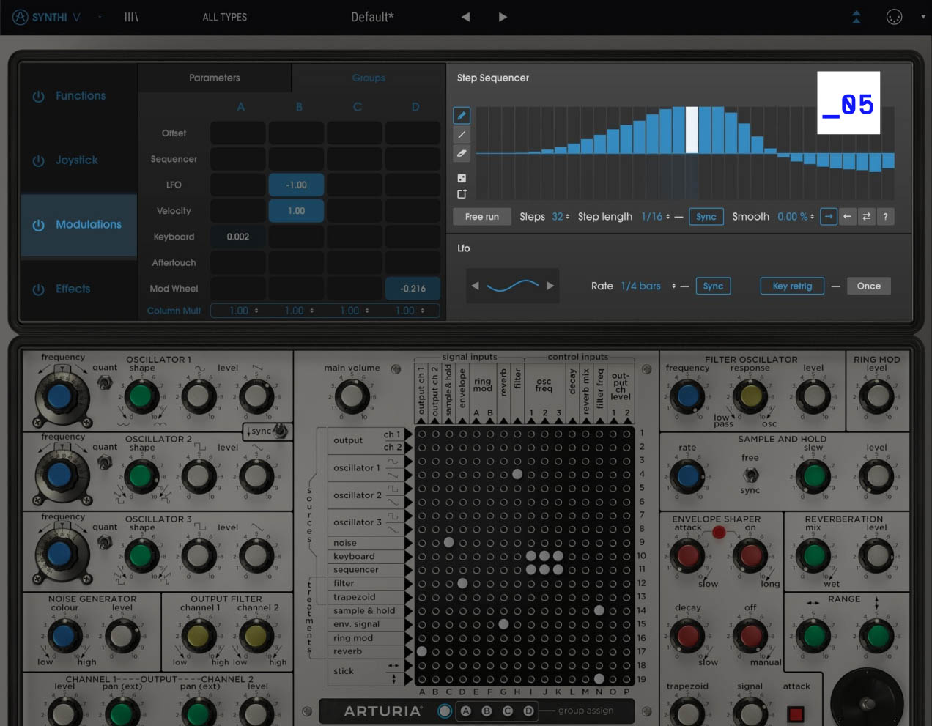Screen dimensions: 932x726
Task: Select the Effects section in the sidebar
Action: click(73, 289)
